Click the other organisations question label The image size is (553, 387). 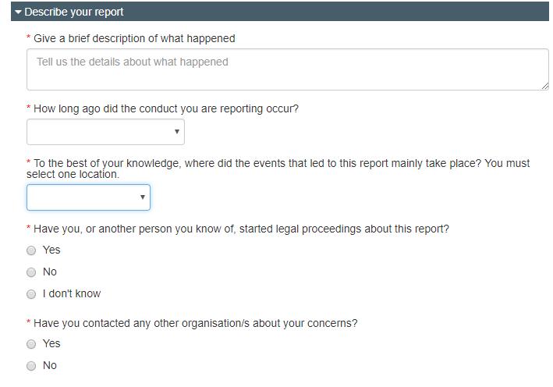pyautogui.click(x=196, y=323)
